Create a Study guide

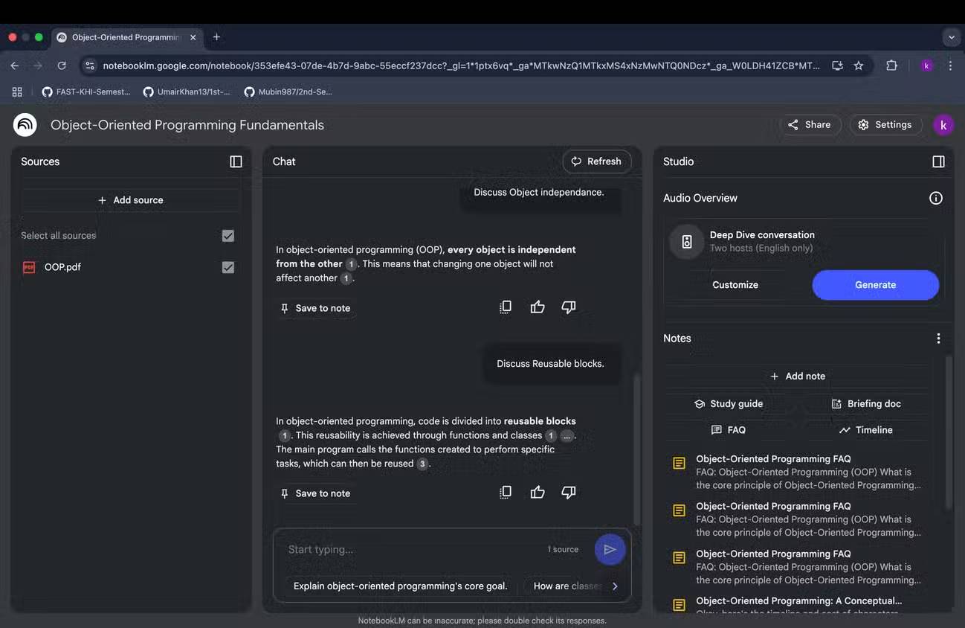[x=729, y=404]
